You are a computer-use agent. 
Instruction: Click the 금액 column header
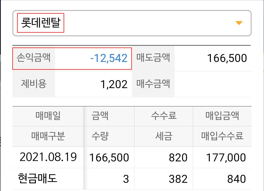pos(100,116)
